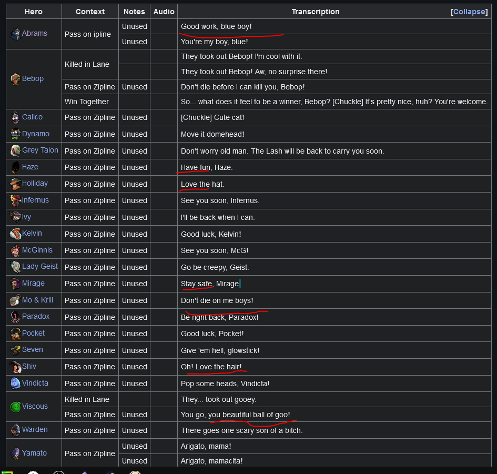Viewport: 497px width, 474px height.
Task: Open the Kelvin hero link
Action: [x=32, y=234]
